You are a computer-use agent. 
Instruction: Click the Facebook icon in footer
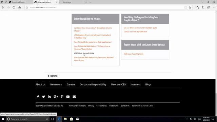(x=38, y=97)
